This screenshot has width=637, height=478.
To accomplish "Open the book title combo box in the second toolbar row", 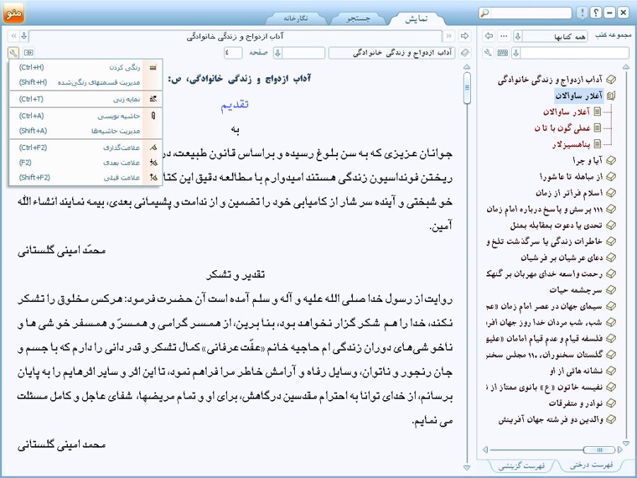I will [392, 52].
